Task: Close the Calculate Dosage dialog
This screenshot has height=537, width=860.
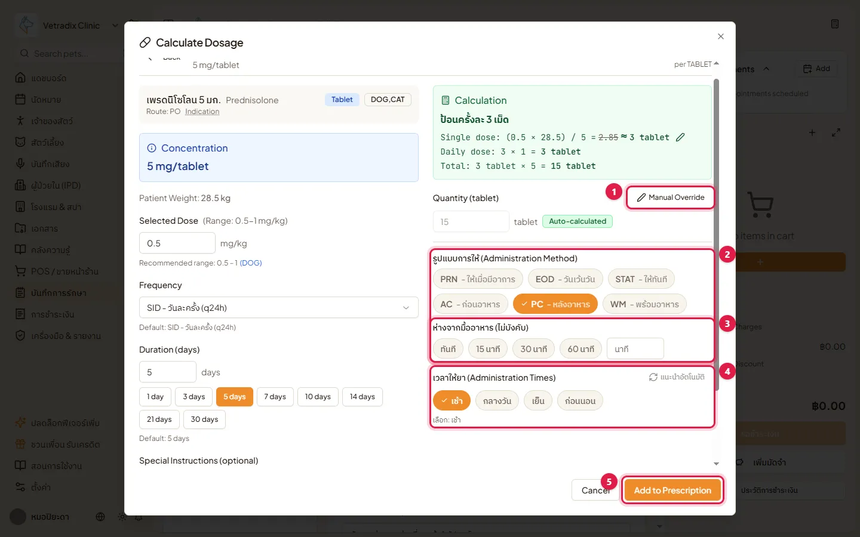Action: pyautogui.click(x=721, y=36)
